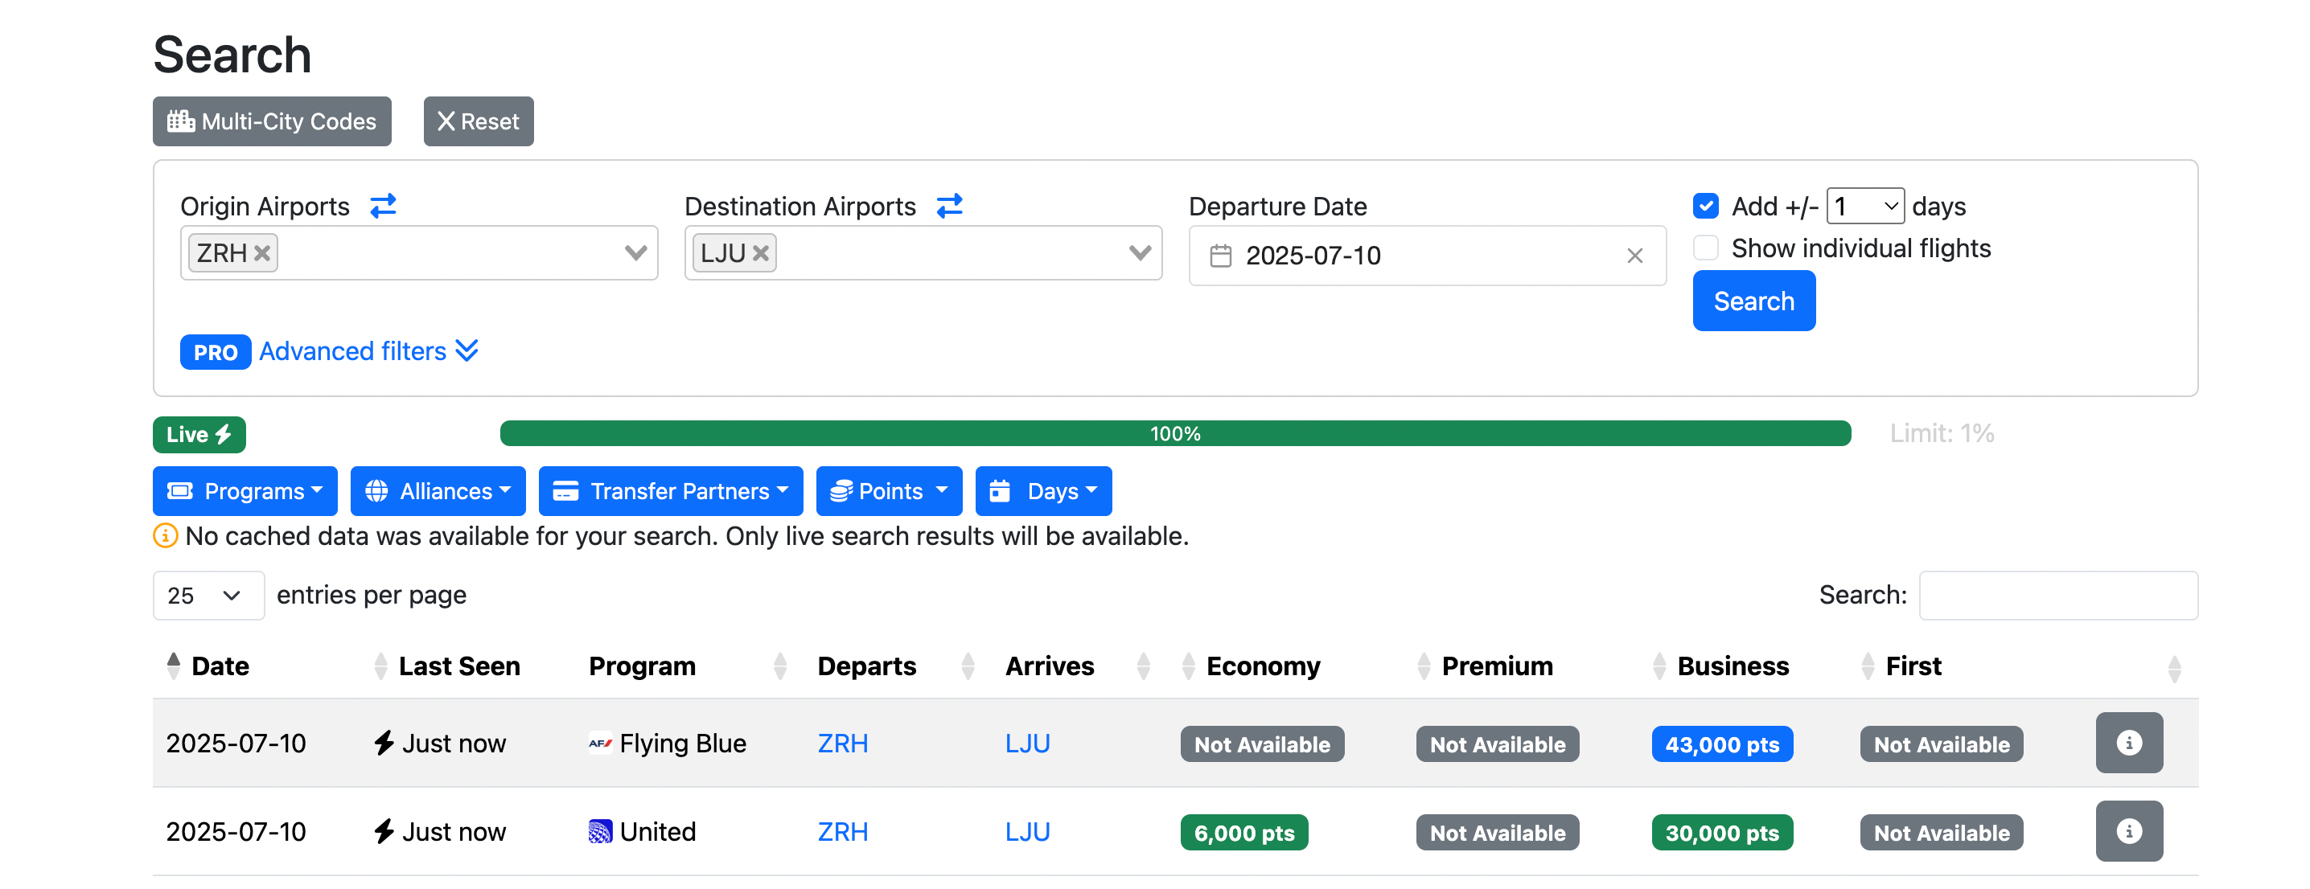Focus the table Search input field
This screenshot has height=889, width=2310.
click(x=2058, y=595)
